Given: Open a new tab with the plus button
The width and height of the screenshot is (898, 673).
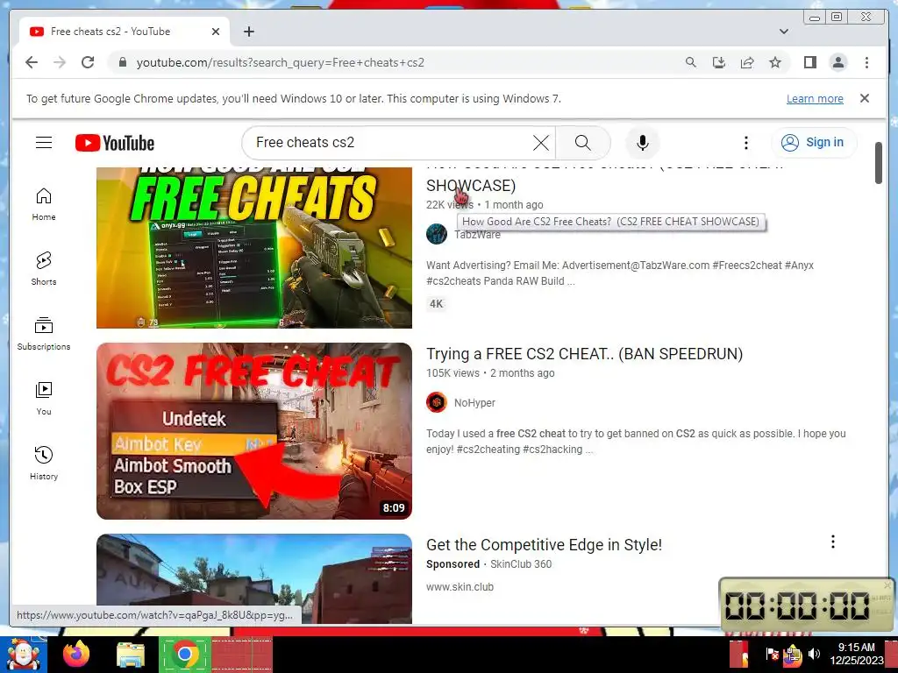Looking at the screenshot, I should point(248,32).
